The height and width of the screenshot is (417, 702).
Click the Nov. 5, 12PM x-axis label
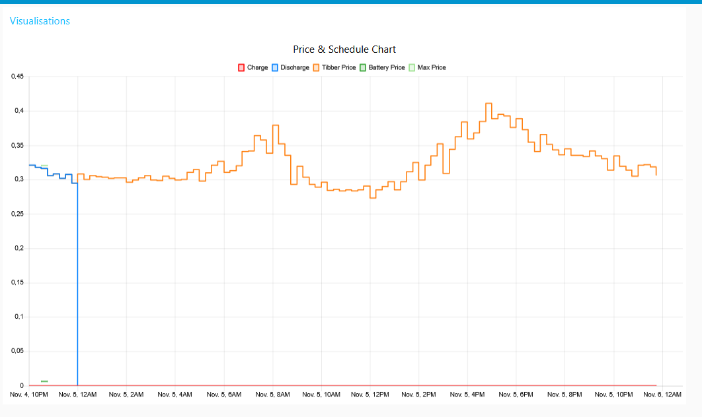click(370, 395)
